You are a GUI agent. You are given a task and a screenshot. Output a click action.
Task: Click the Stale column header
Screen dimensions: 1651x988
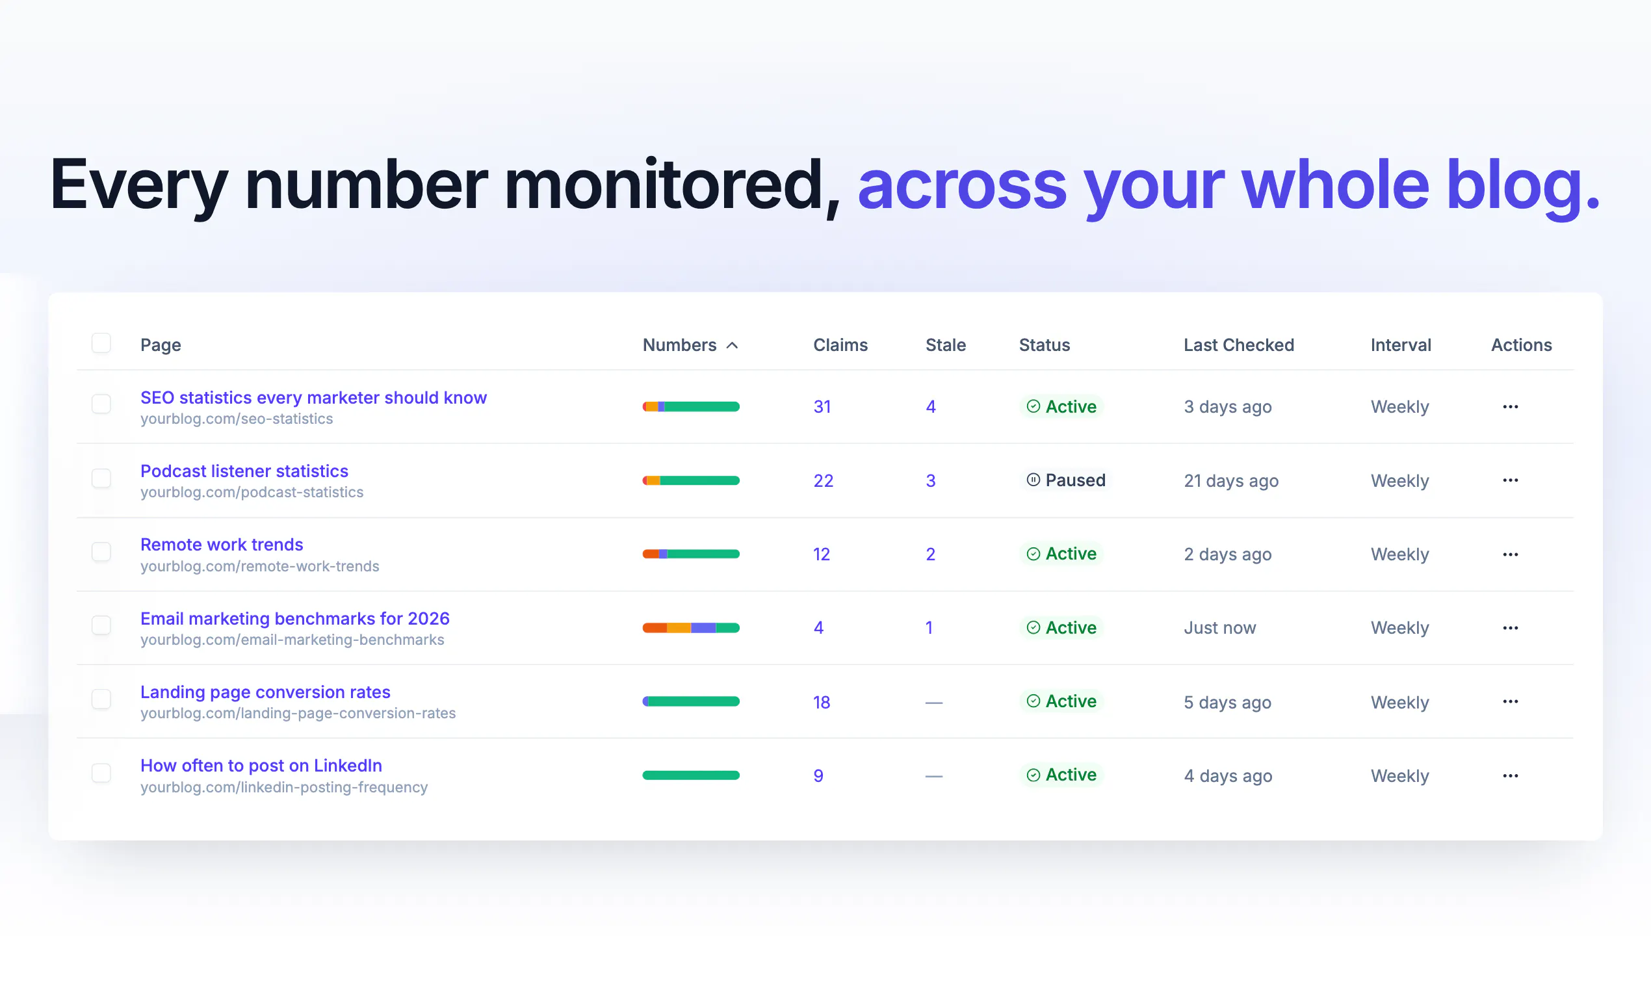click(945, 345)
